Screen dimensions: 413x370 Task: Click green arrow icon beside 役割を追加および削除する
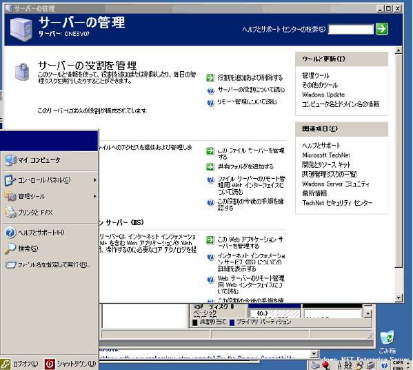tap(210, 77)
